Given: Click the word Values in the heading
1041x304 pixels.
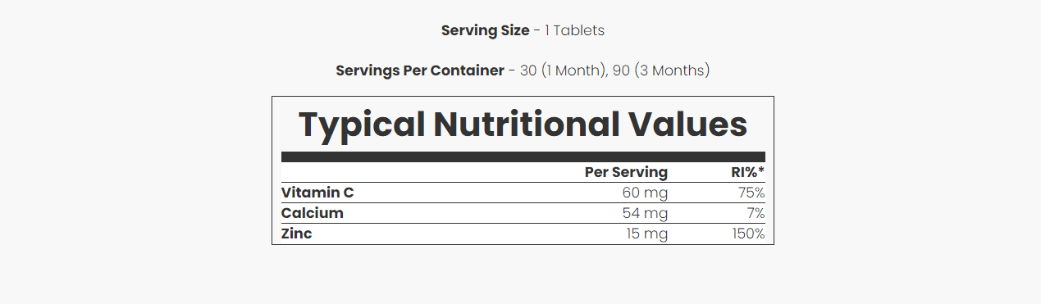Looking at the screenshot, I should 687,125.
